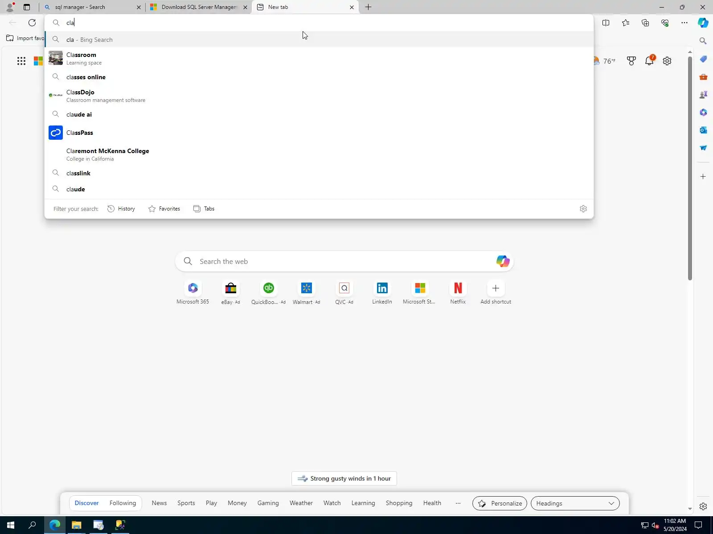
Task: Open the Headings layout dropdown
Action: 575,503
